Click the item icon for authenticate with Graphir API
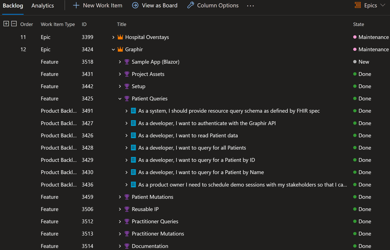The height and width of the screenshot is (250, 390). coord(133,123)
